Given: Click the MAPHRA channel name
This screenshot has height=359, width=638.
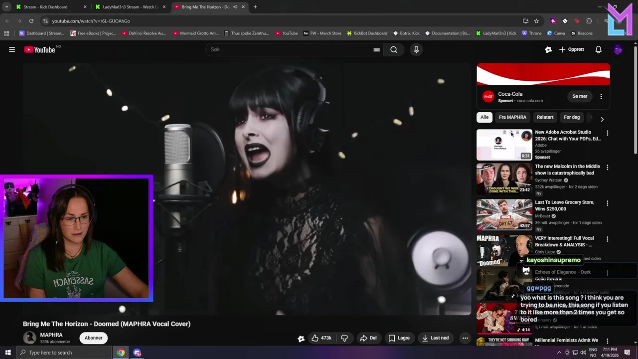Looking at the screenshot, I should [51, 335].
